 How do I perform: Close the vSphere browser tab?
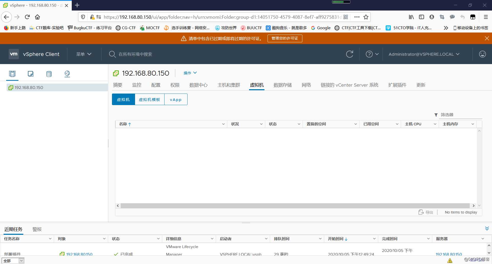coord(67,5)
